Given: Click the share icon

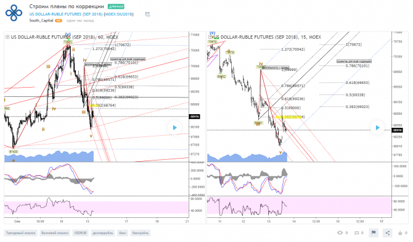Looking at the screenshot, I should pos(388,233).
